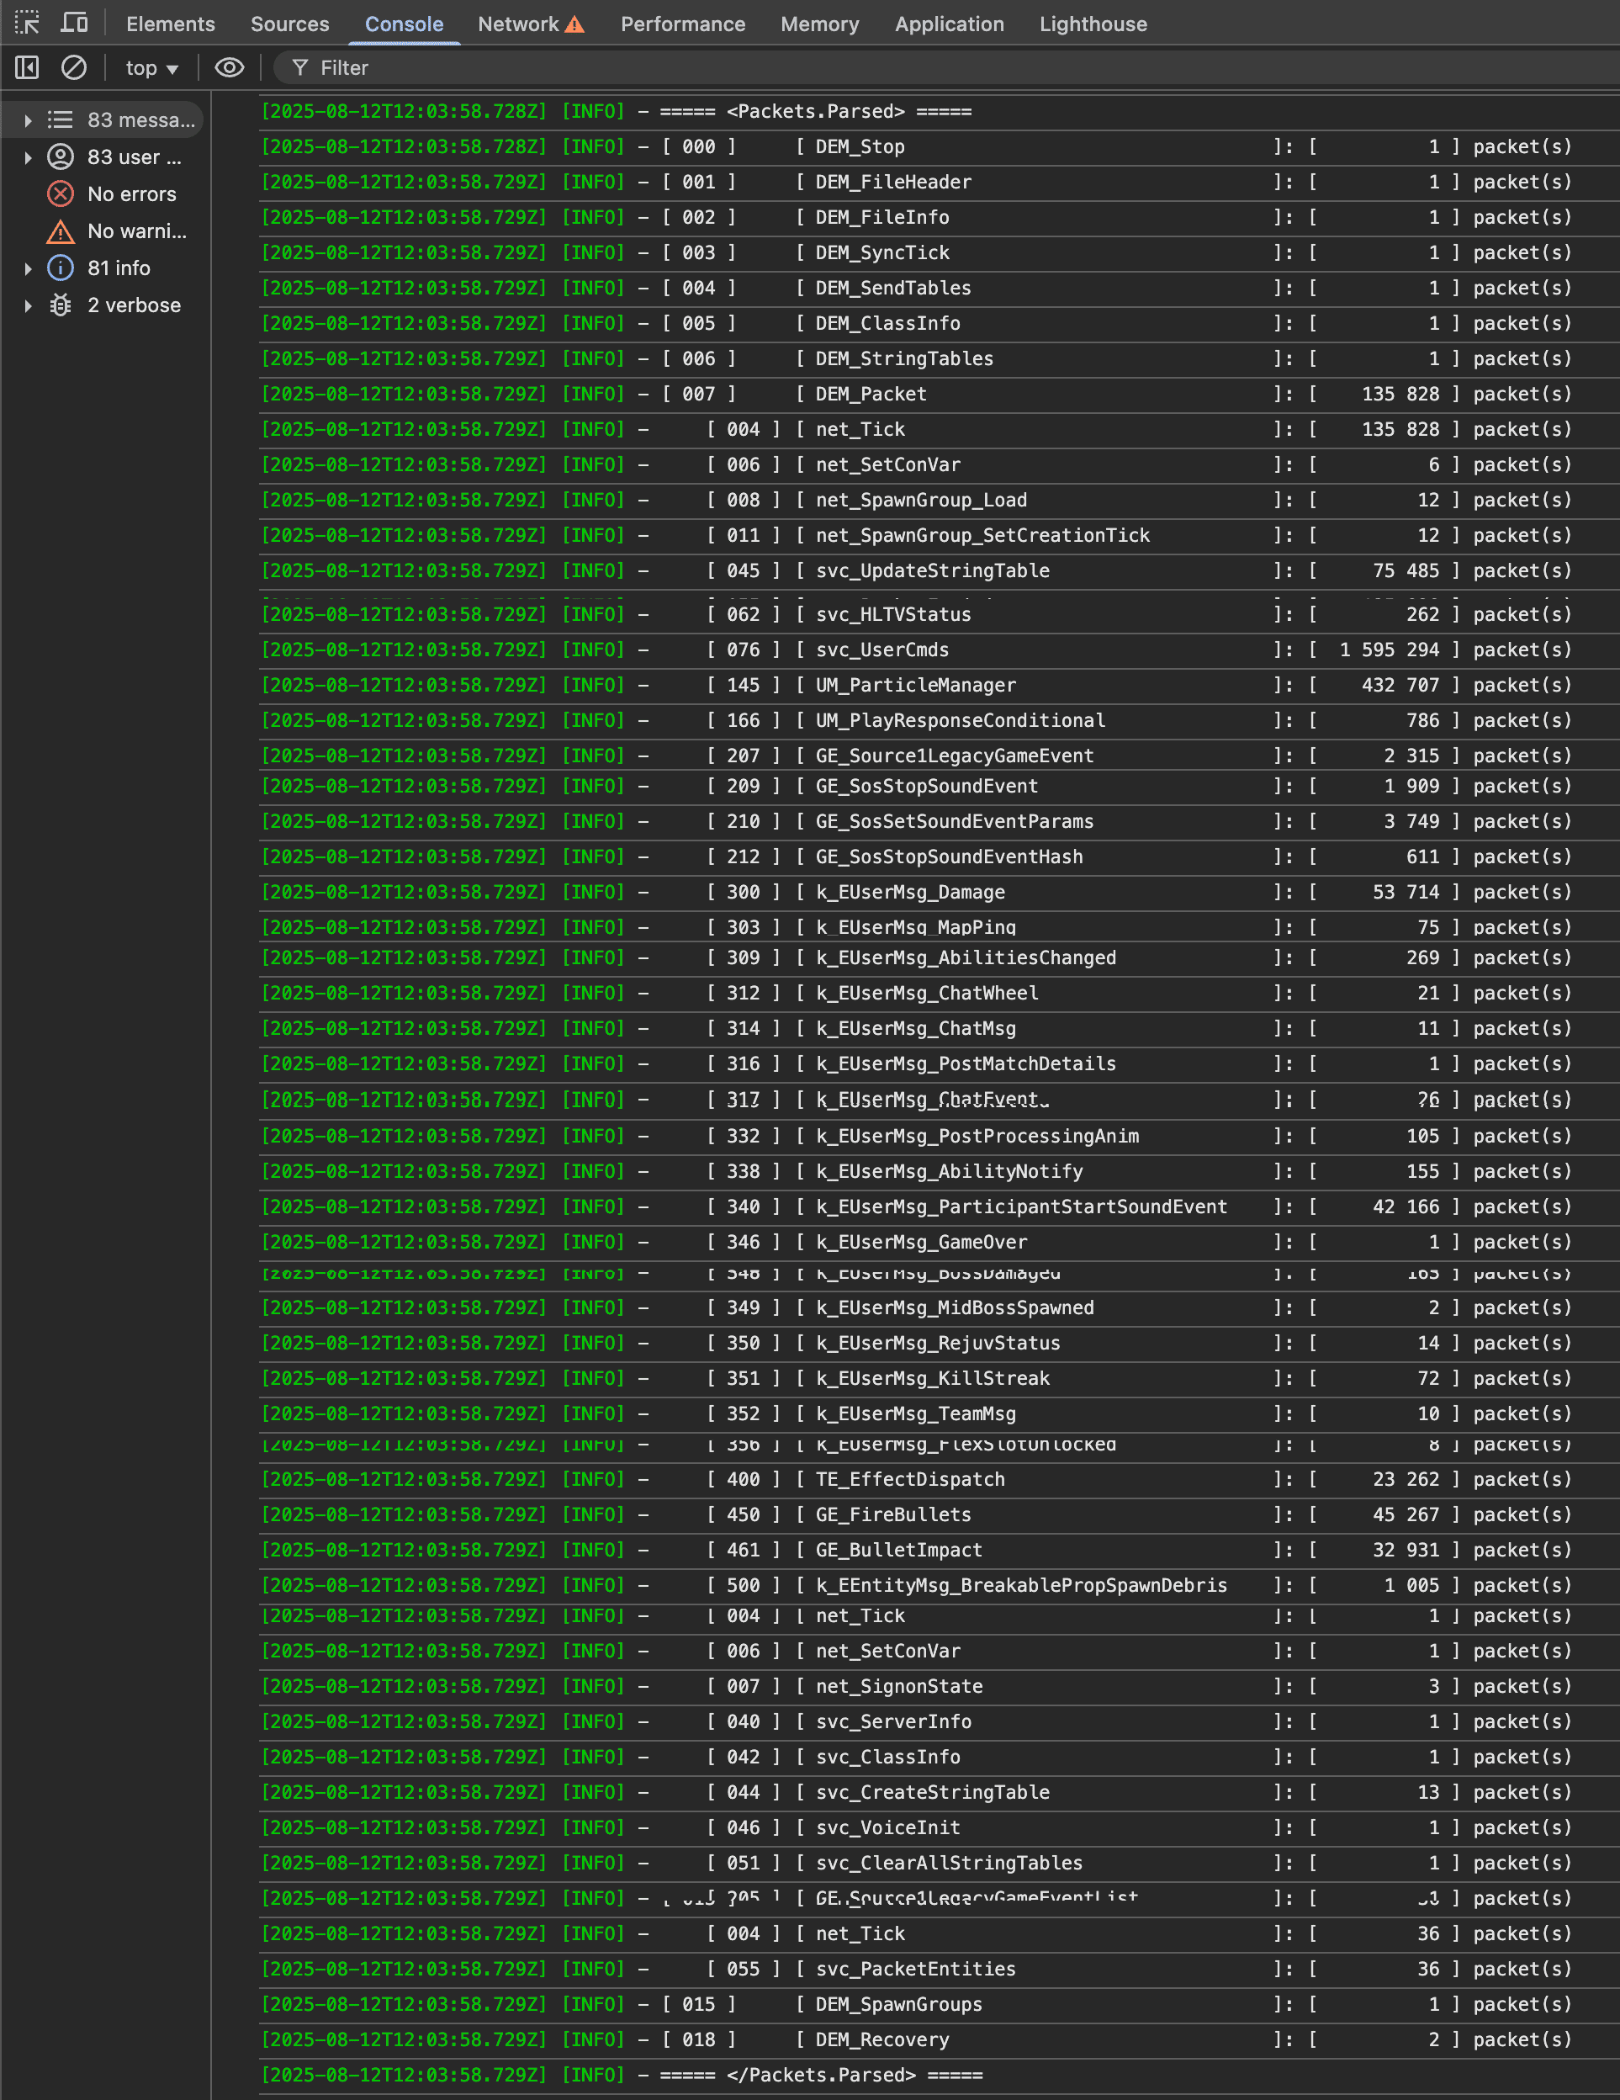The width and height of the screenshot is (1620, 2100).
Task: Clear console with the ban icon
Action: [x=74, y=67]
